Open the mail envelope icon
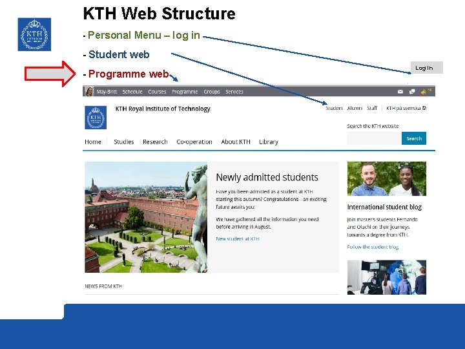The width and height of the screenshot is (465, 349). [400, 91]
